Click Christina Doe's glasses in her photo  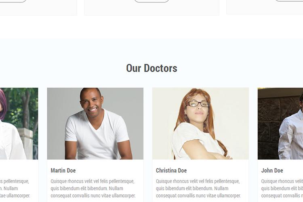[198, 104]
